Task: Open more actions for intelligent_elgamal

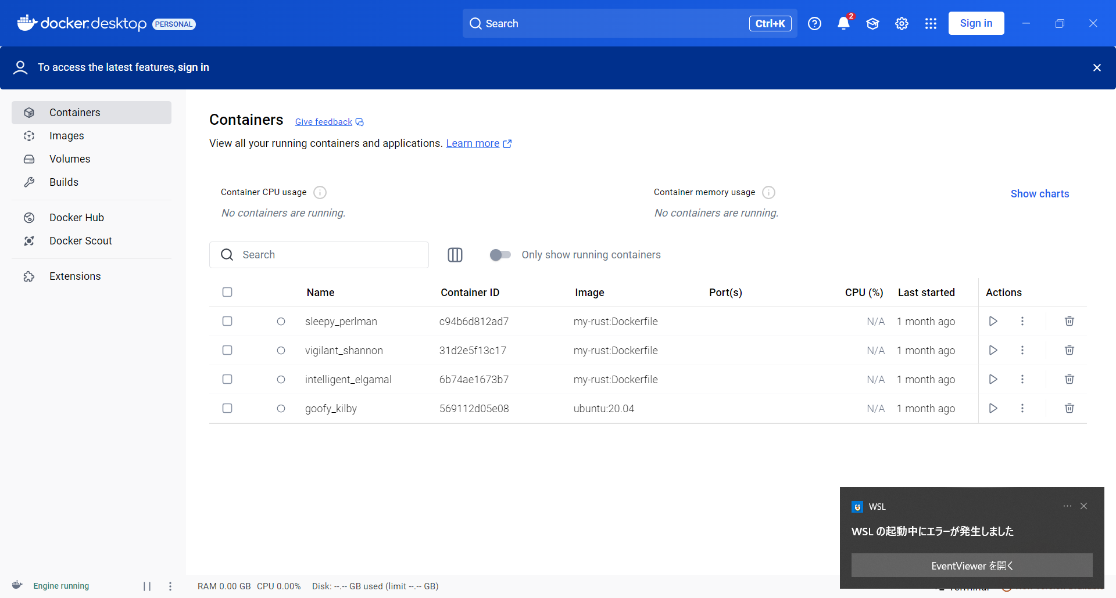Action: [x=1022, y=379]
